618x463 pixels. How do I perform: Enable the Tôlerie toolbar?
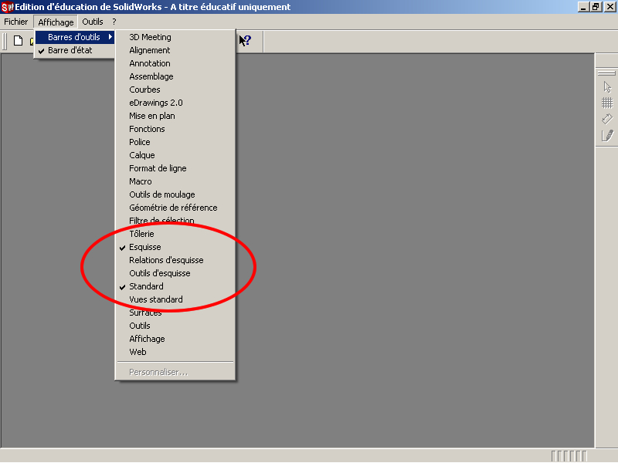(x=175, y=235)
